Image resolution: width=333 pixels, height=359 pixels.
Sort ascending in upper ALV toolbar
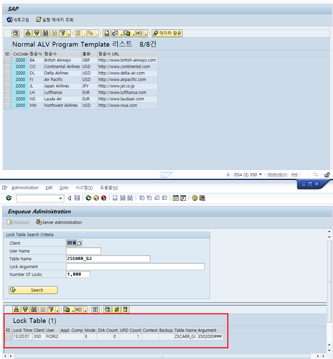[x=28, y=33]
